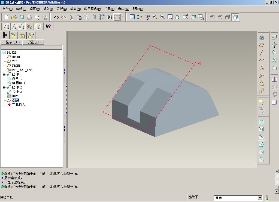Screen dimensions: 279x202
Task: Toggle datum planes display
Action: pos(7,26)
